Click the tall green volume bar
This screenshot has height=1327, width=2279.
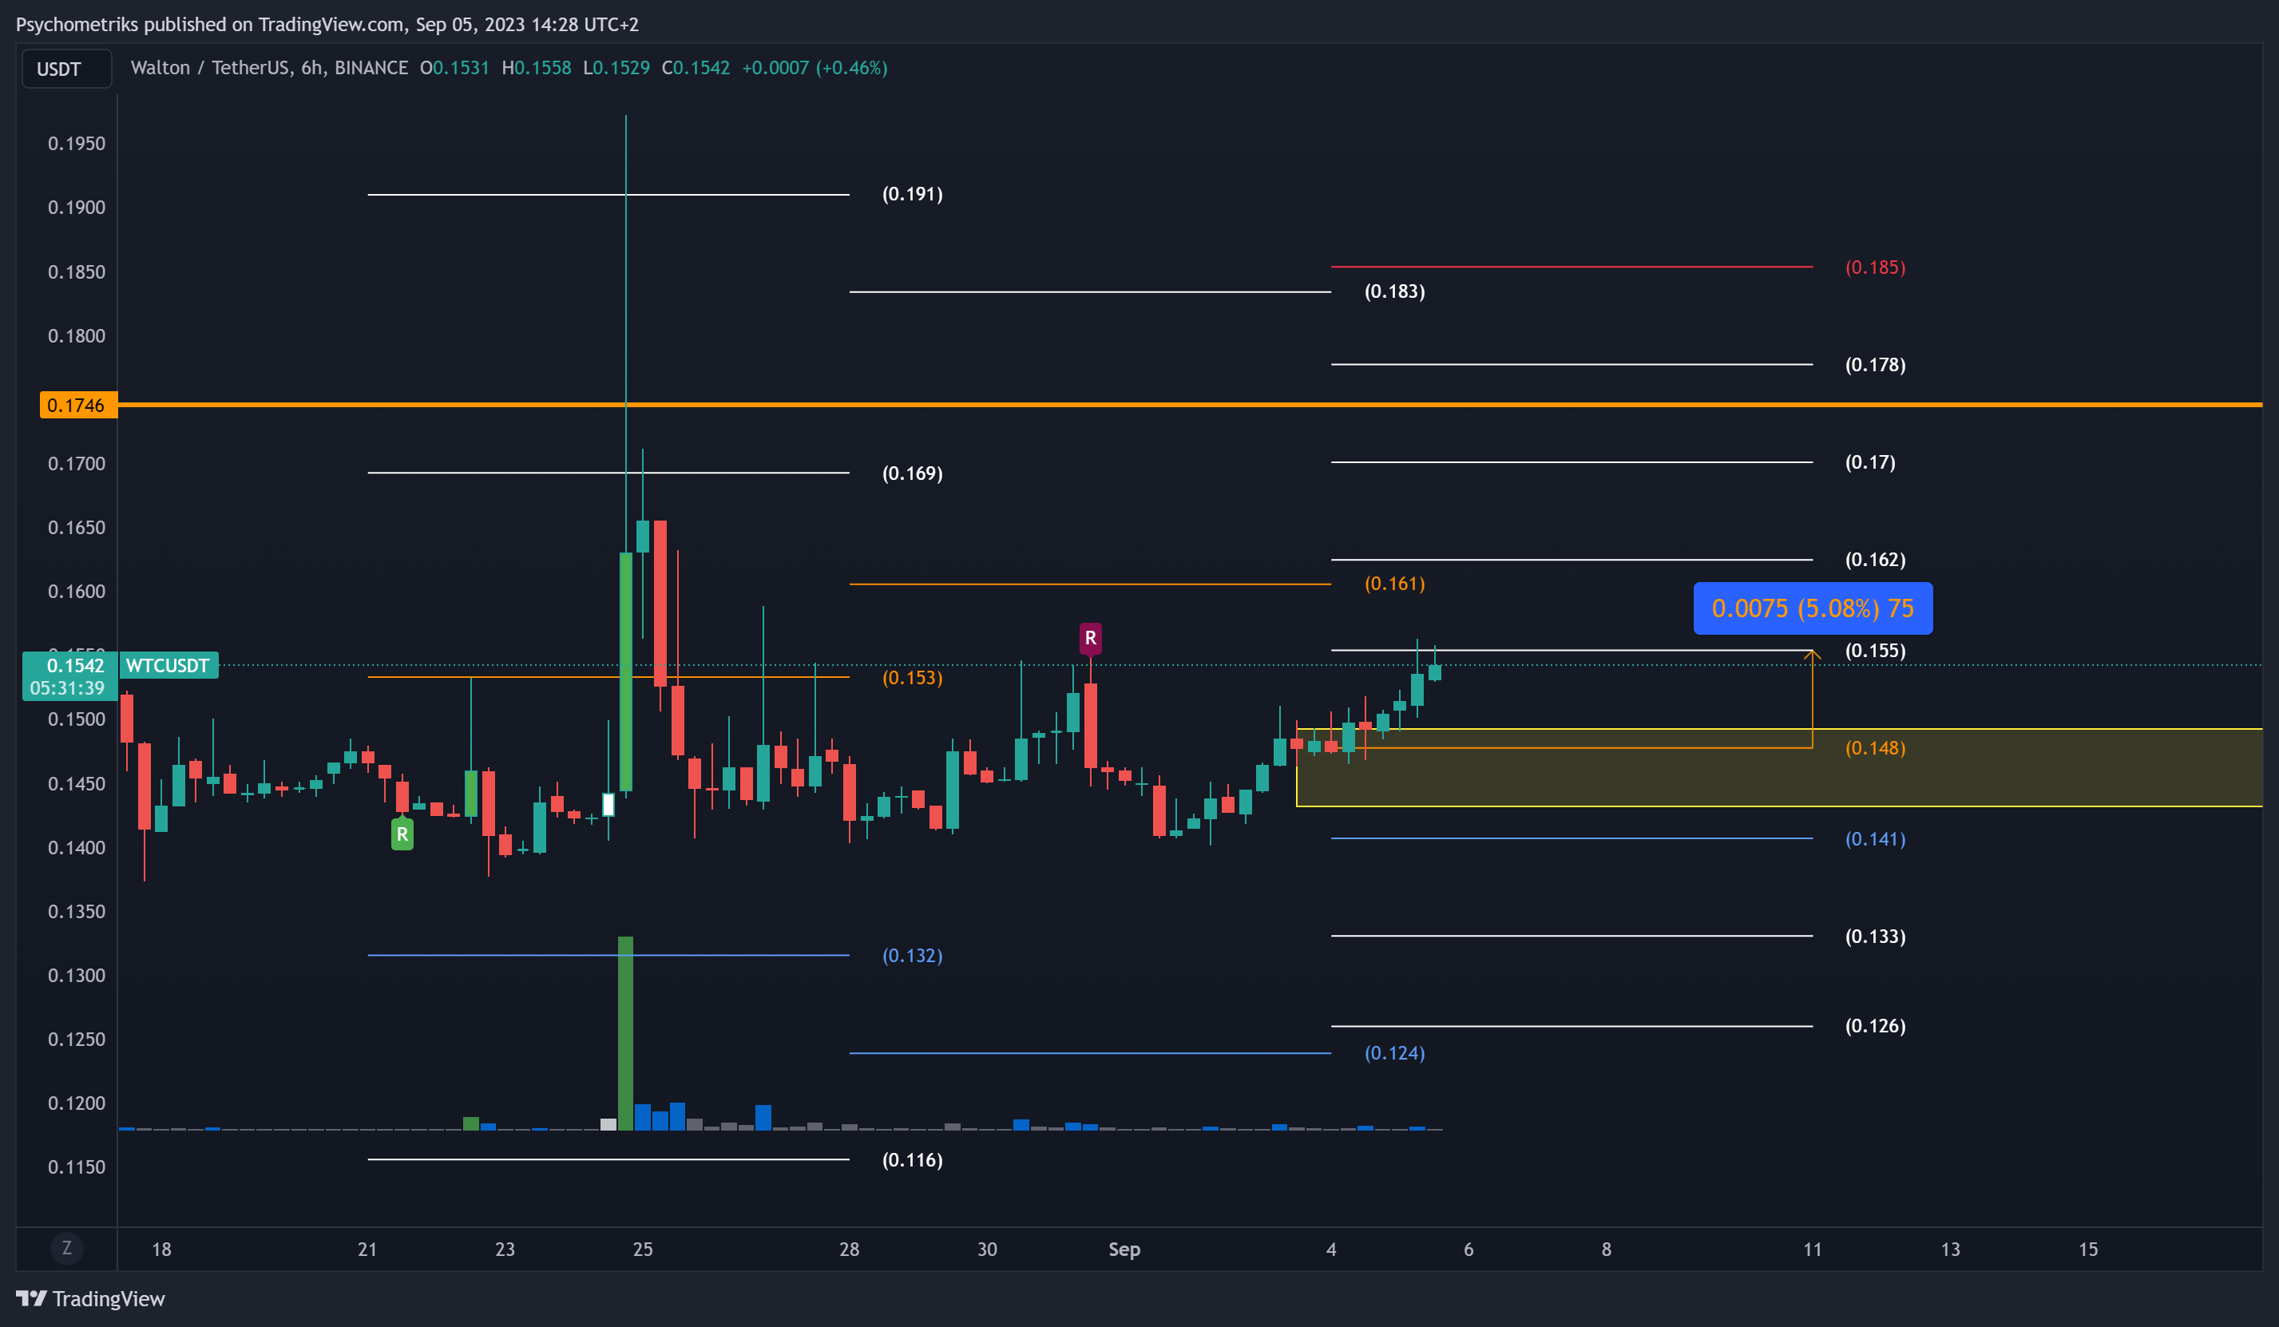(x=625, y=1033)
